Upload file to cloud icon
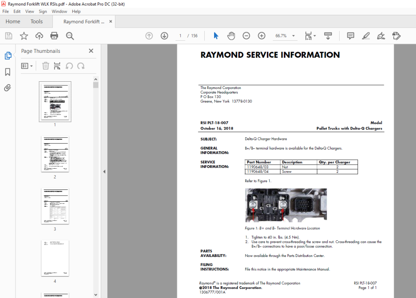Viewport: 416px width, 298px height. 39,36
